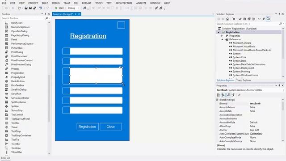The image size is (286, 161).
Task: Switch to the Team Explorer tab
Action: (x=244, y=80)
